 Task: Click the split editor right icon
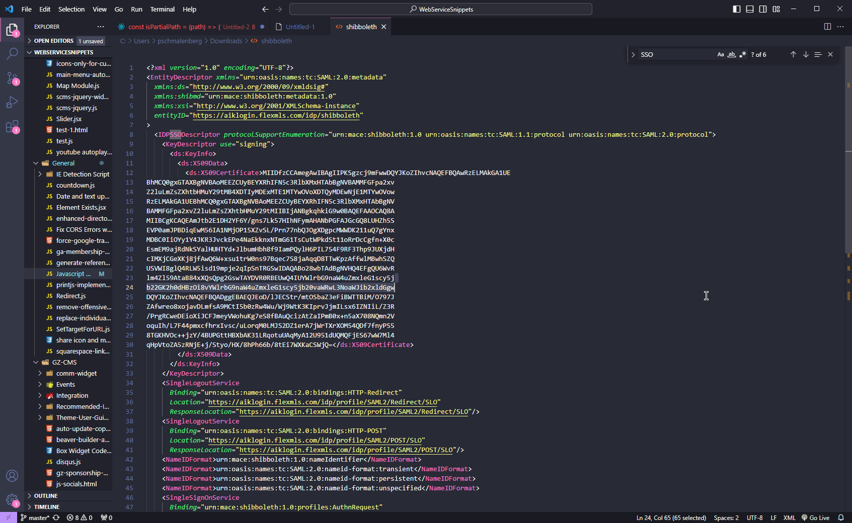coord(827,27)
